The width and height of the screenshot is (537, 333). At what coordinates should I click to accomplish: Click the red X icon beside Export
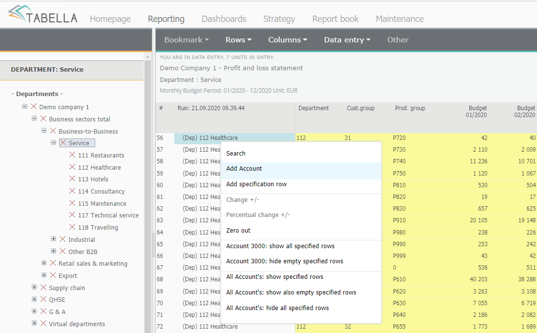(53, 275)
